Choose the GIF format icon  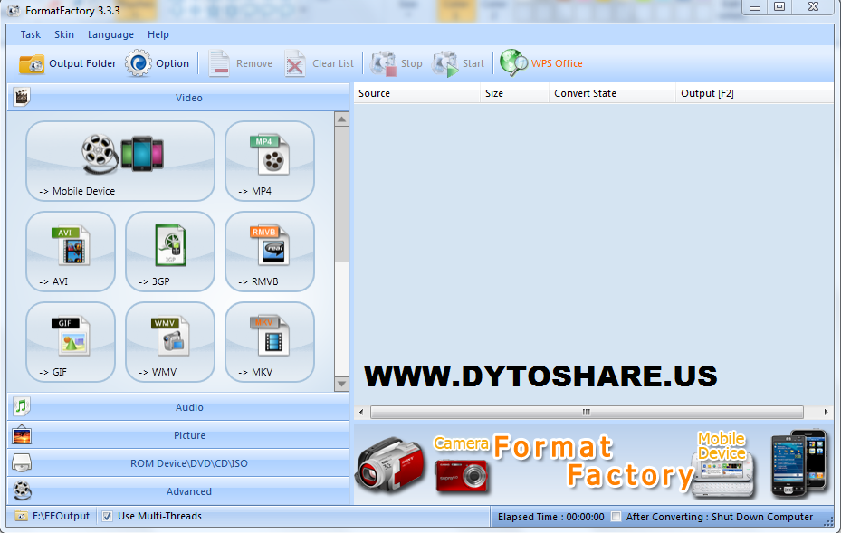click(71, 337)
